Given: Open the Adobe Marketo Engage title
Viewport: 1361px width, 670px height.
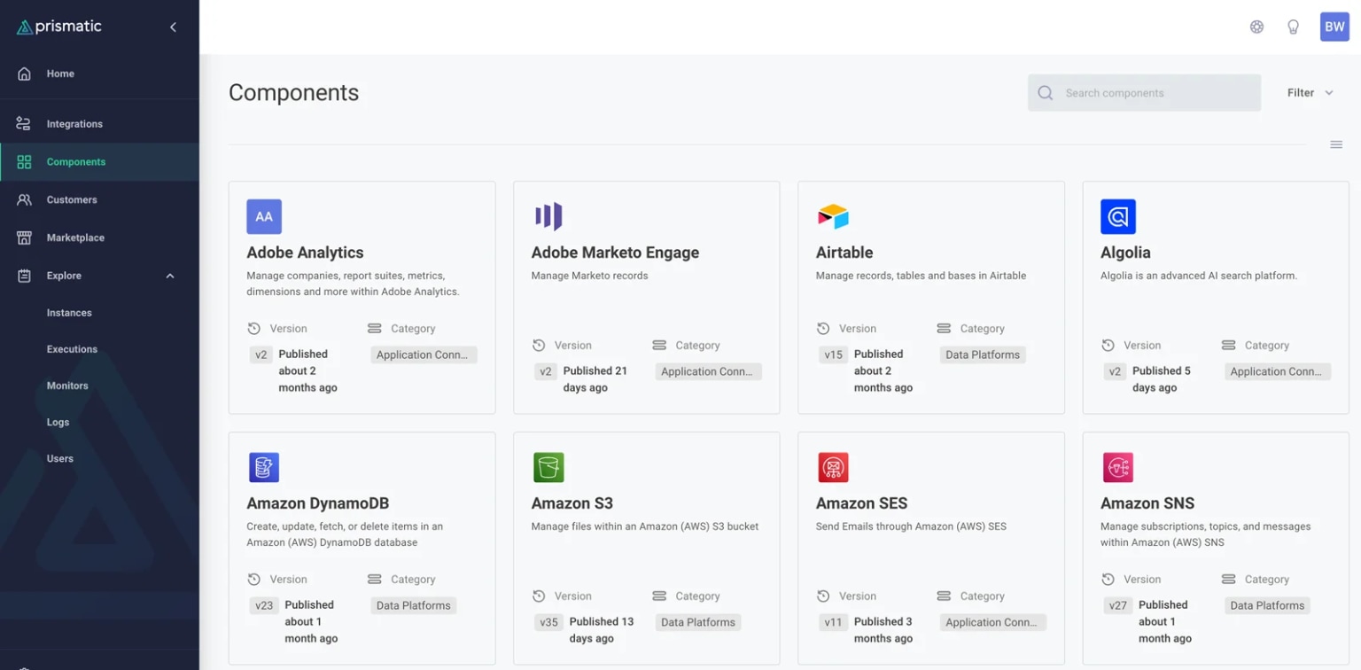Looking at the screenshot, I should click(615, 253).
